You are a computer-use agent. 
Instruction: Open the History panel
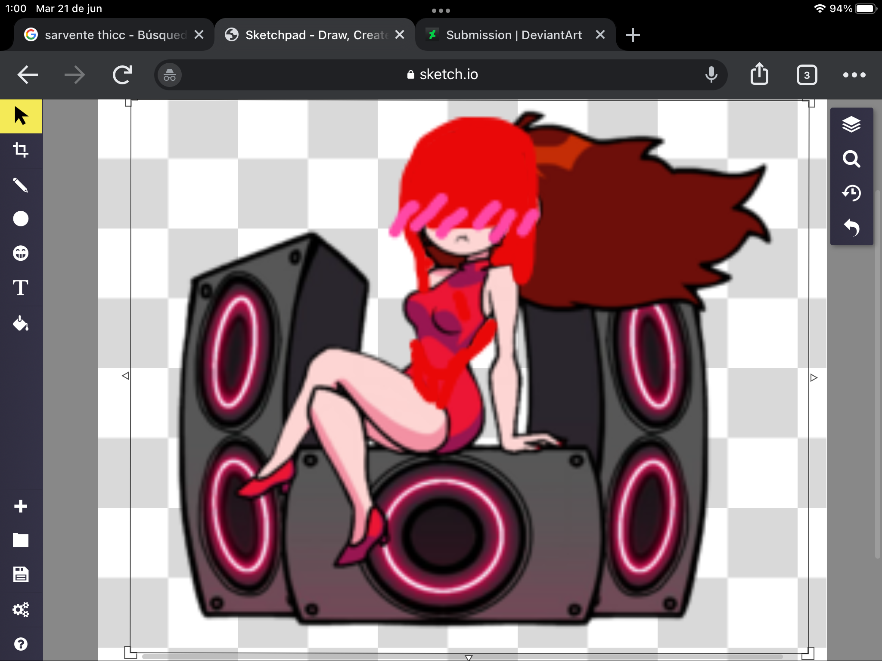(851, 193)
